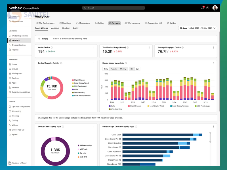This screenshot has height=170, width=227.
Task: Click the Users icon in Management
Action: [10, 64]
